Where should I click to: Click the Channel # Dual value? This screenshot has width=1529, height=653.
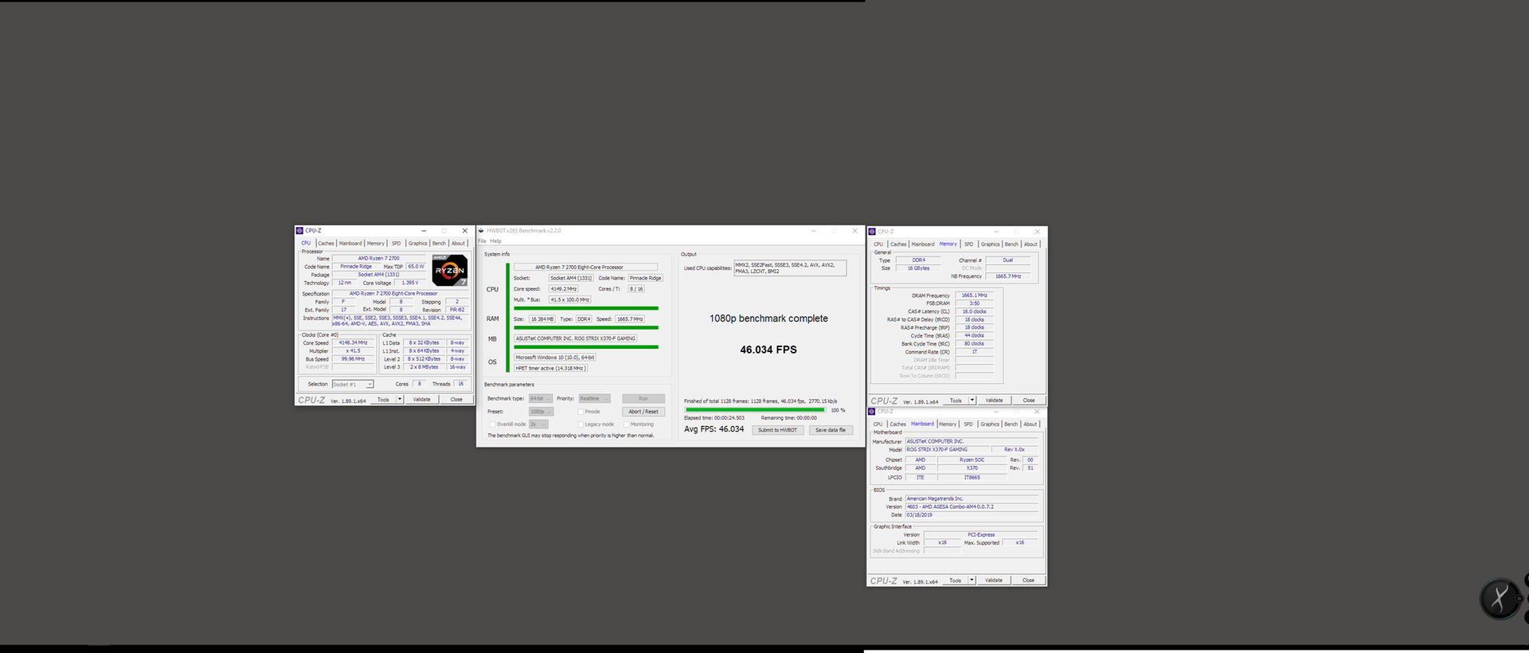pos(1008,260)
